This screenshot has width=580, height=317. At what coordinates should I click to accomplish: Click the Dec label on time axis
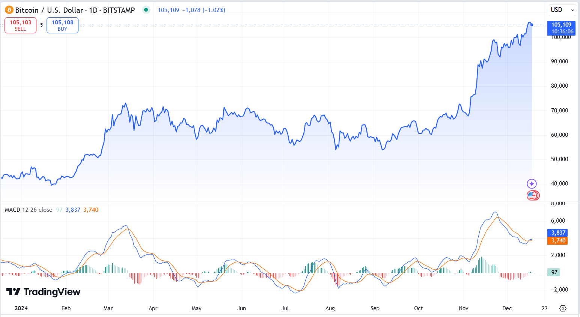coord(507,308)
